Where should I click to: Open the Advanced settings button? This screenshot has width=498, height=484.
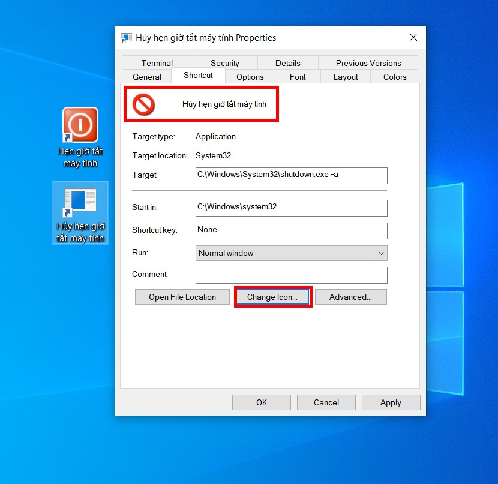coord(350,297)
